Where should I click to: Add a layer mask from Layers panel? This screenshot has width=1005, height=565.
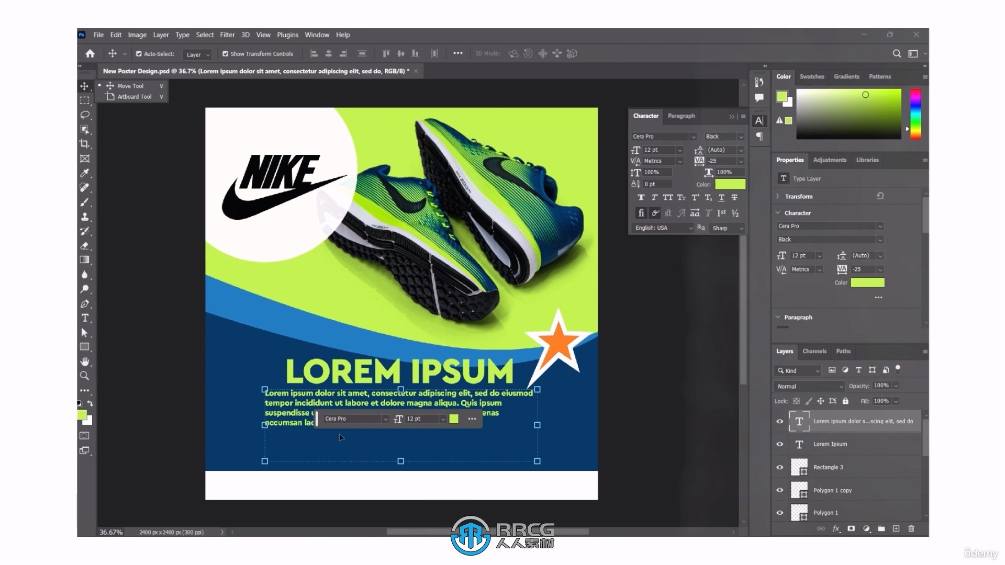click(x=851, y=529)
